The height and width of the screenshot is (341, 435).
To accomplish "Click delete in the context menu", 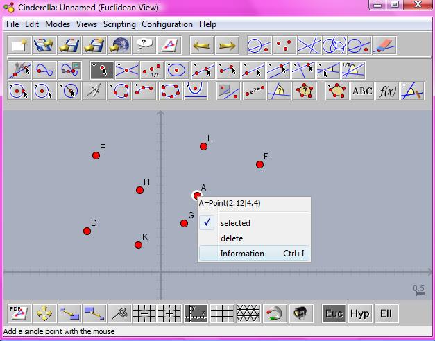I will (232, 238).
